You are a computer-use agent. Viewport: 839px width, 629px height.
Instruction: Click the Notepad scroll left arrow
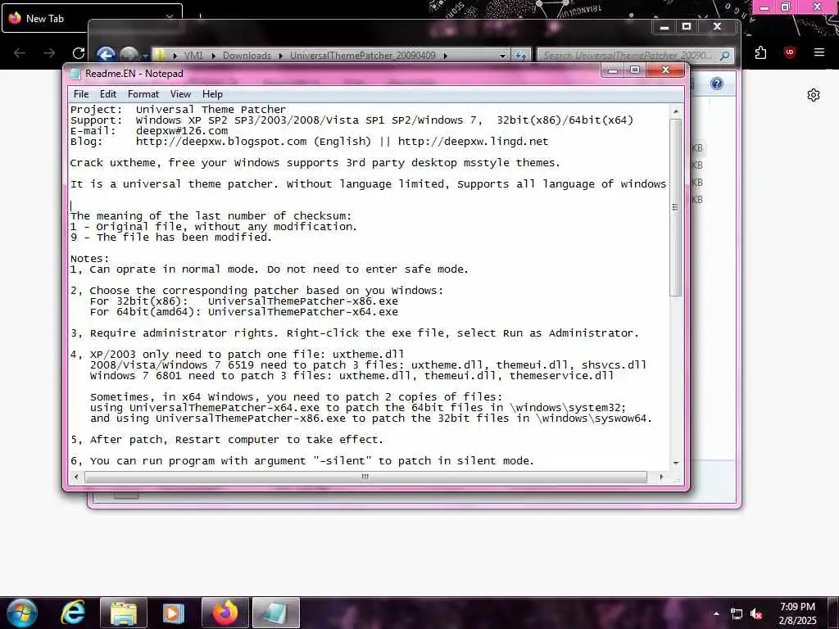76,477
